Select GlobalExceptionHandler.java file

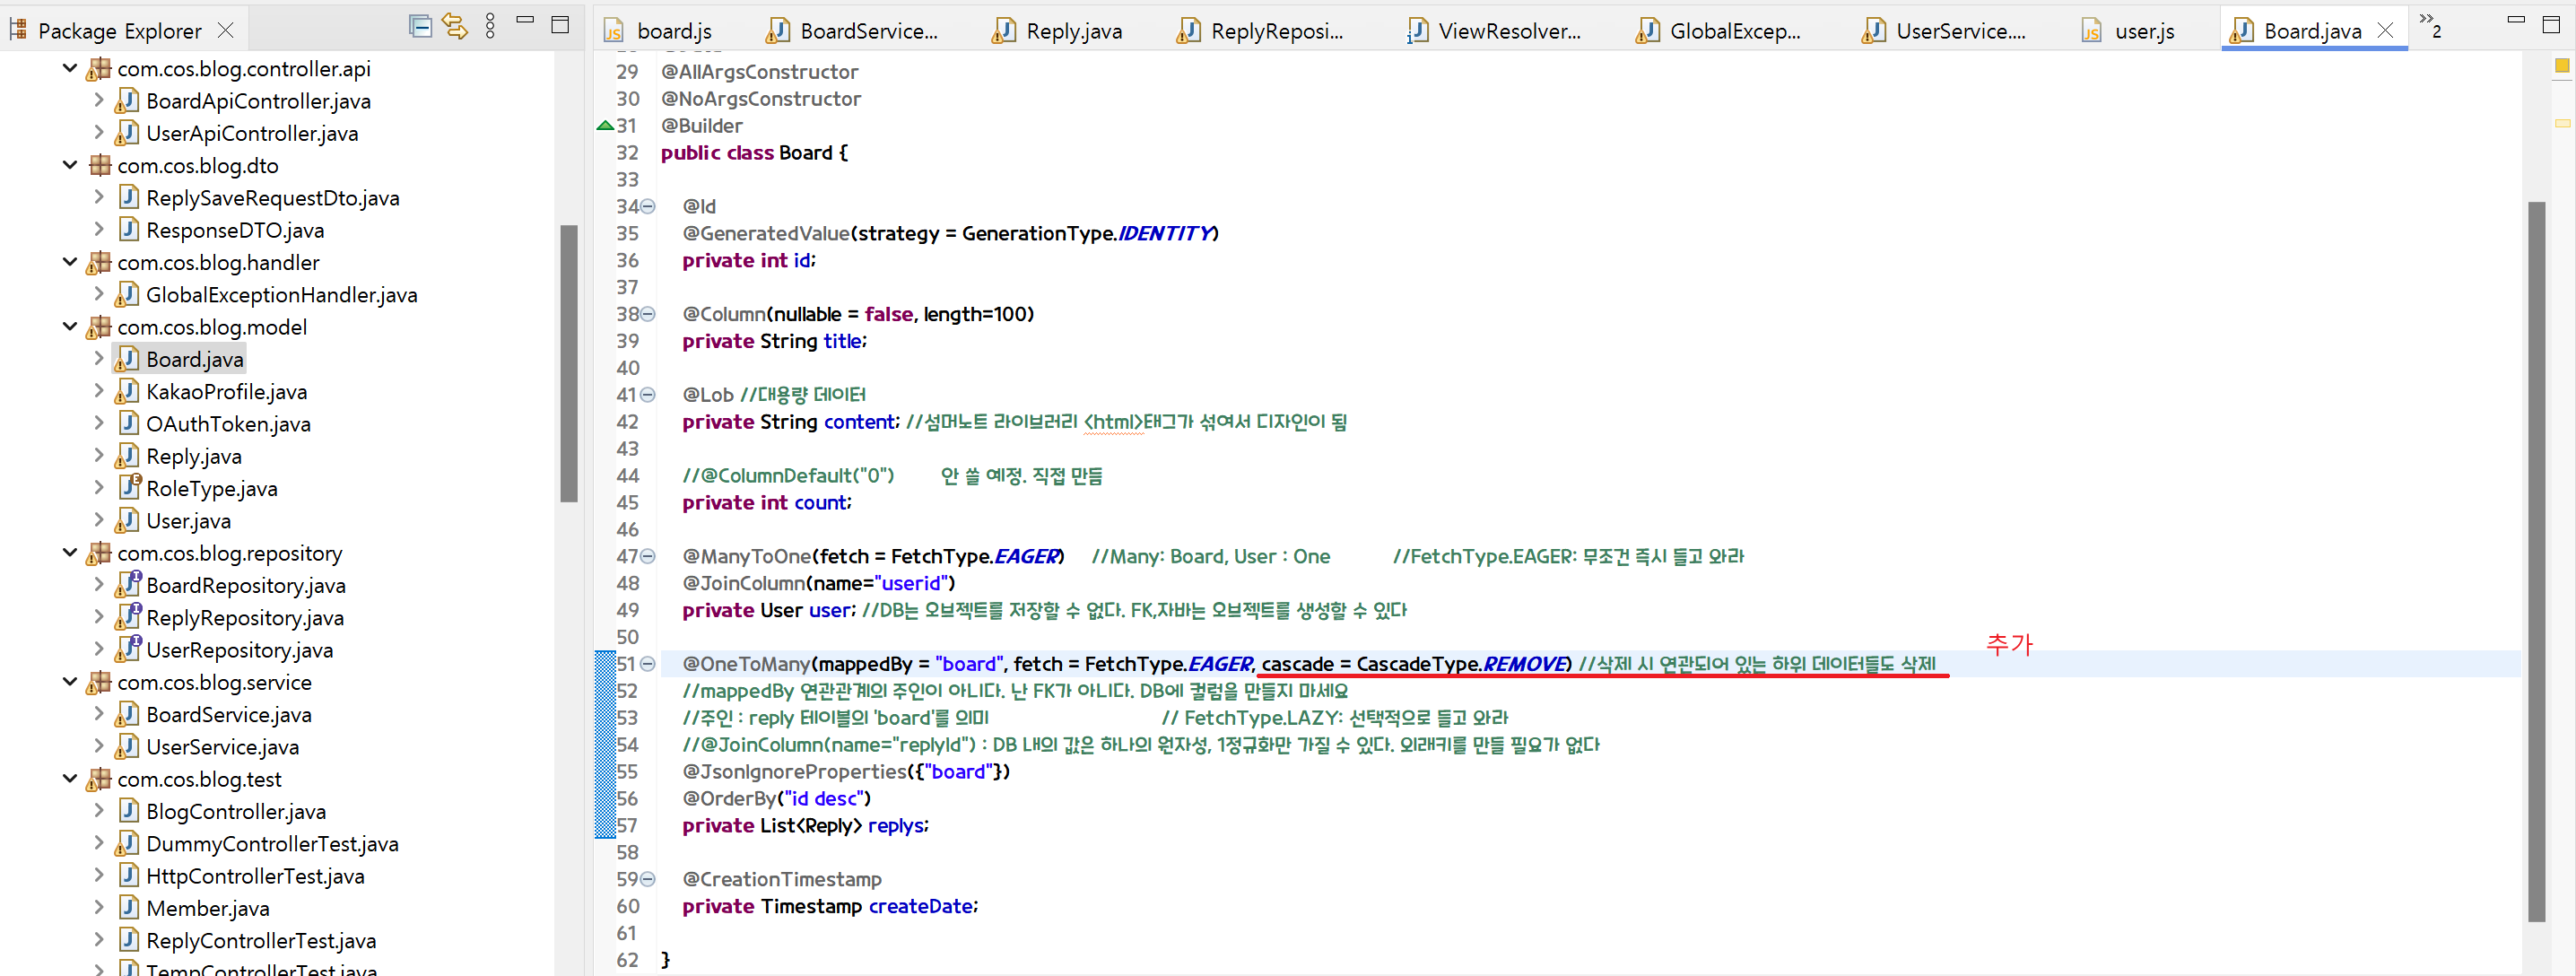coord(282,295)
